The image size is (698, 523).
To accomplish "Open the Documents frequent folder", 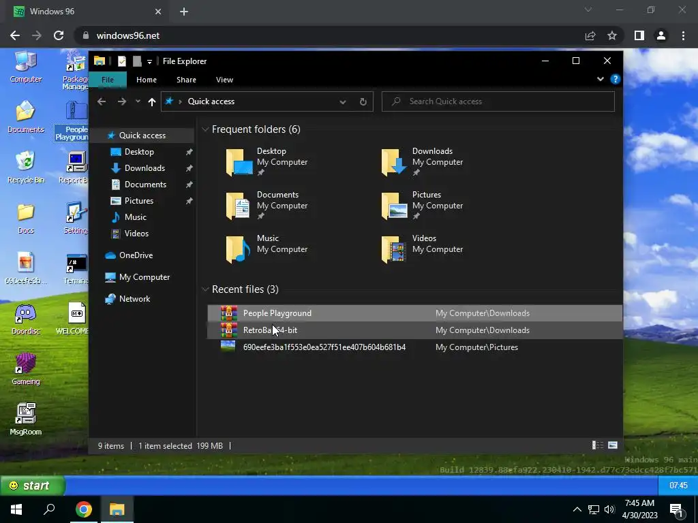I will click(x=267, y=206).
